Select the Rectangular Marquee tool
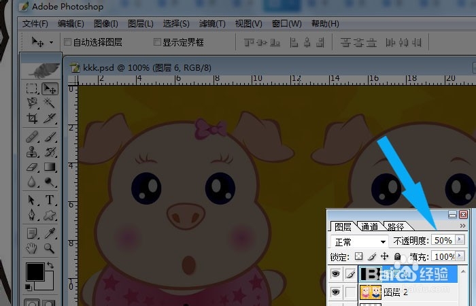 [x=32, y=88]
